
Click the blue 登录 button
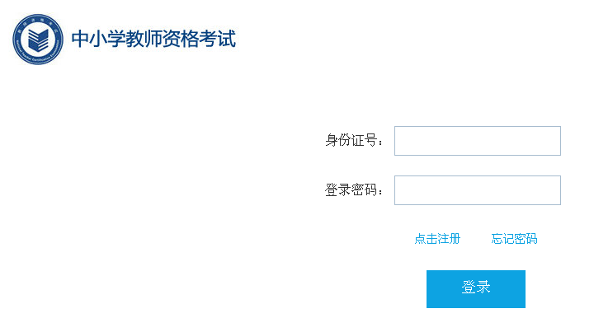pos(476,289)
